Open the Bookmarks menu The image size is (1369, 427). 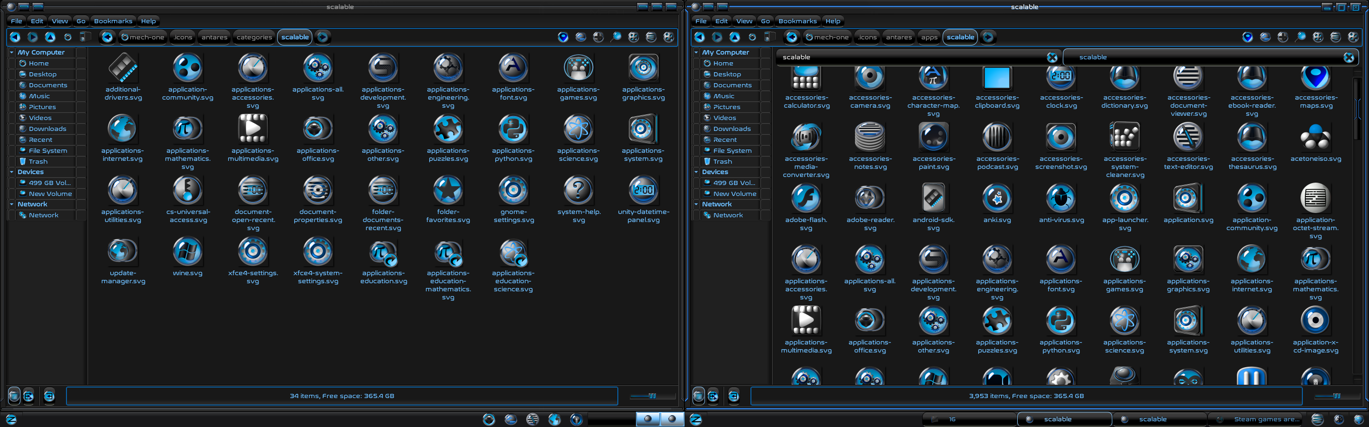(x=113, y=21)
